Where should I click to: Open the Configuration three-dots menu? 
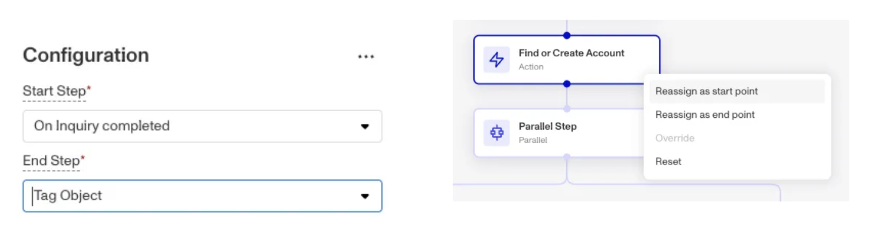366,57
